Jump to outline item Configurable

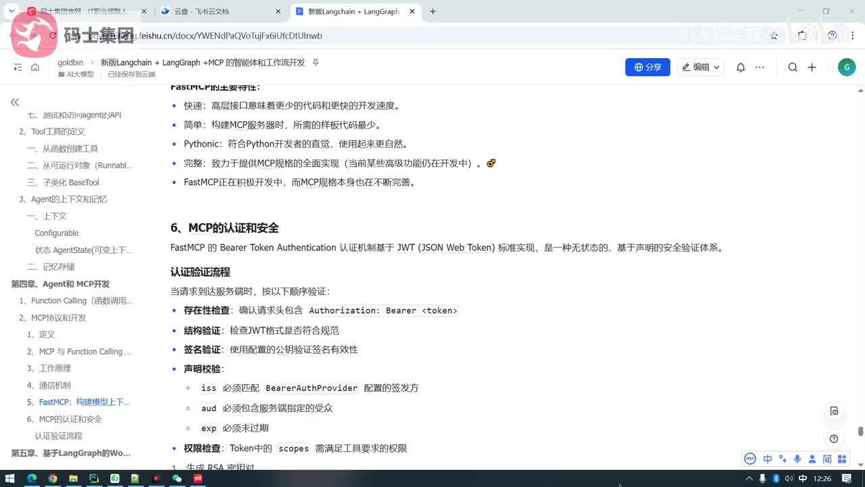57,233
